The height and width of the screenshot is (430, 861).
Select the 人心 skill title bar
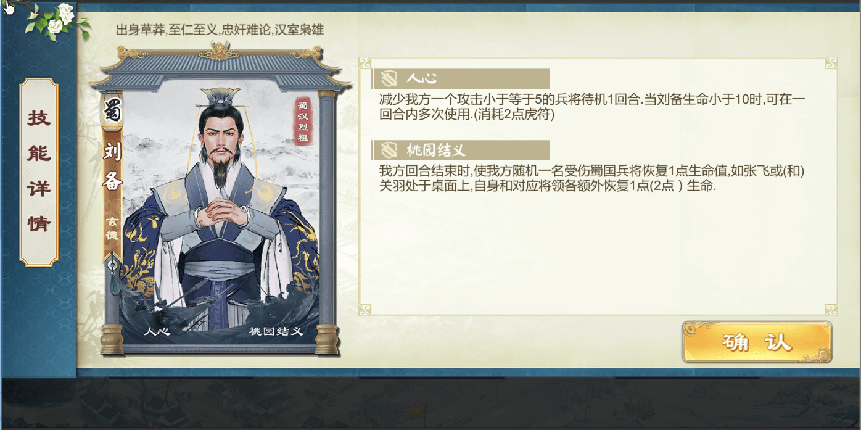pos(461,78)
